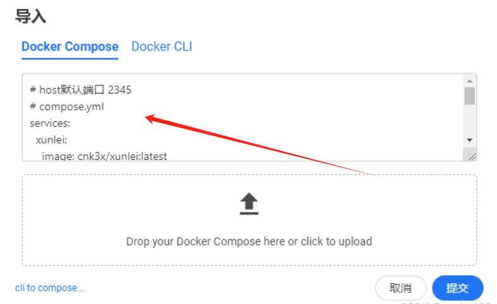Switch to the Docker Compose tab
Viewport: 497px width, 304px height.
point(70,47)
